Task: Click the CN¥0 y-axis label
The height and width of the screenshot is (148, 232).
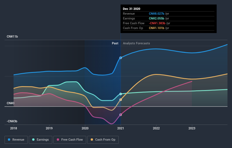Action: tap(10, 103)
